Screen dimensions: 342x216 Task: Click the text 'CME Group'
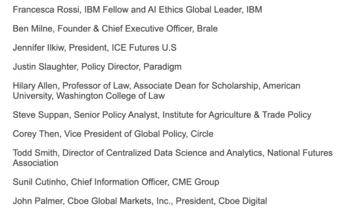click(195, 182)
